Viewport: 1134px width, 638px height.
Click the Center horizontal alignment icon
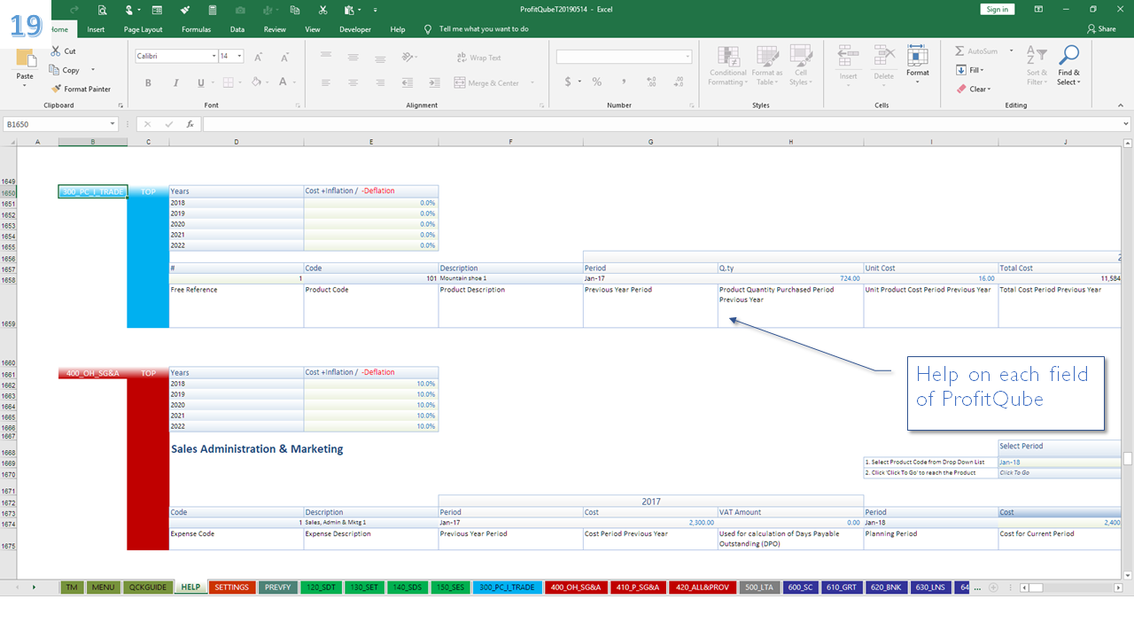point(353,82)
